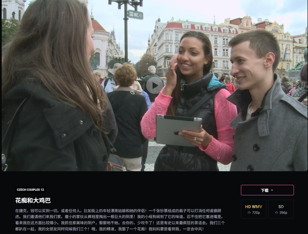Click the gray SD text label

tap(281, 207)
